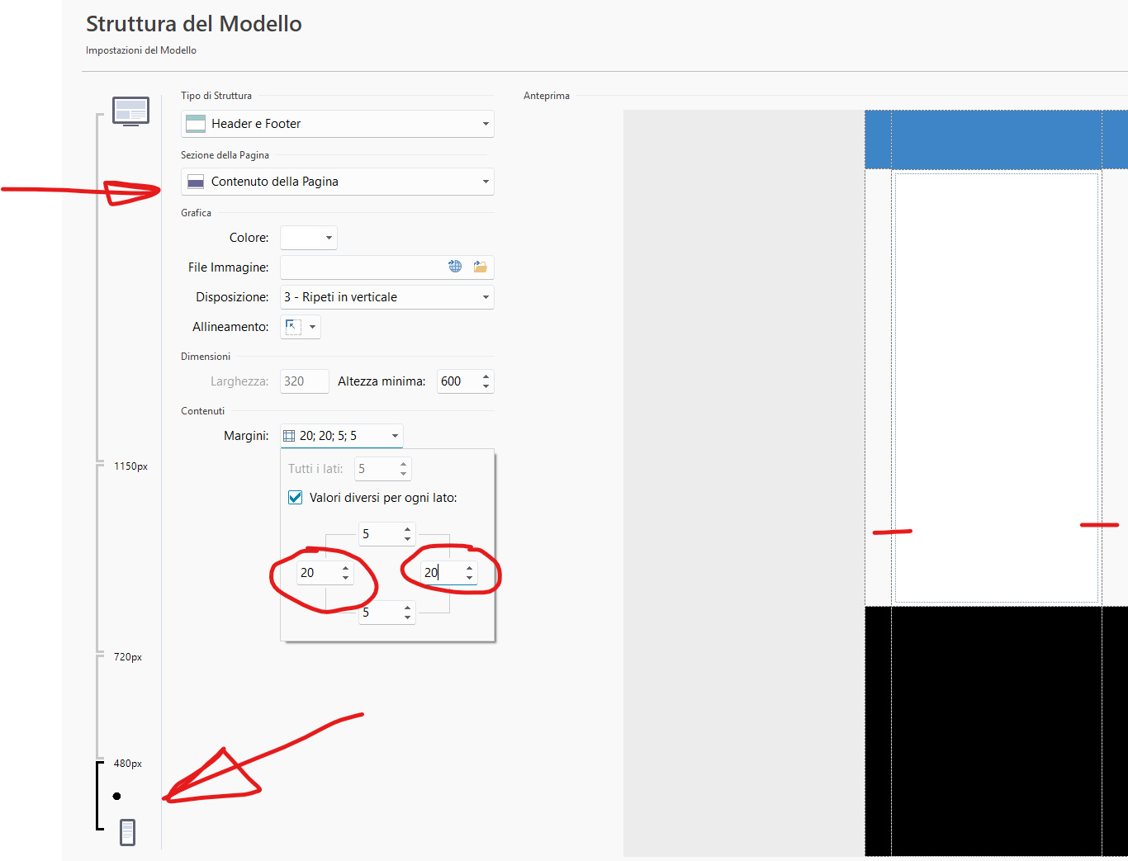
Task: Increase Altezza minima value by one
Action: [486, 376]
